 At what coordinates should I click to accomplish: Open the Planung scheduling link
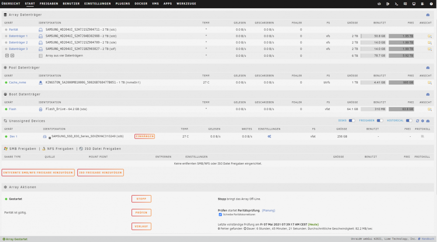268,210
